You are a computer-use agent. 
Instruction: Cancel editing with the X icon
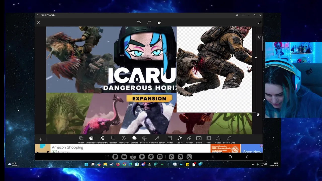tap(38, 23)
